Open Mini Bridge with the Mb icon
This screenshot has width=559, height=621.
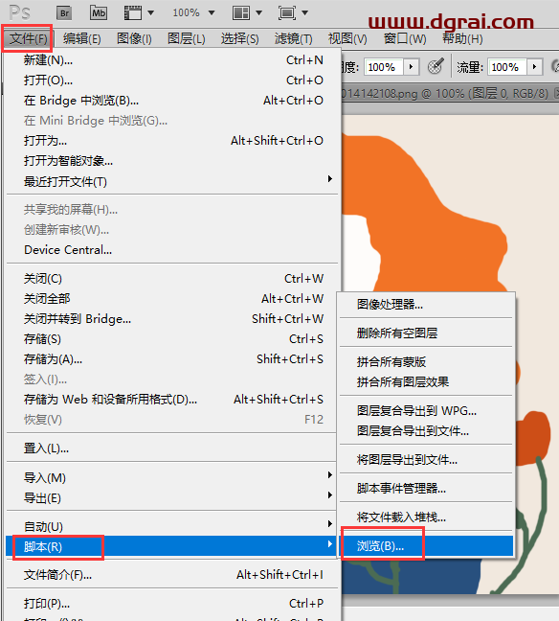pyautogui.click(x=99, y=13)
